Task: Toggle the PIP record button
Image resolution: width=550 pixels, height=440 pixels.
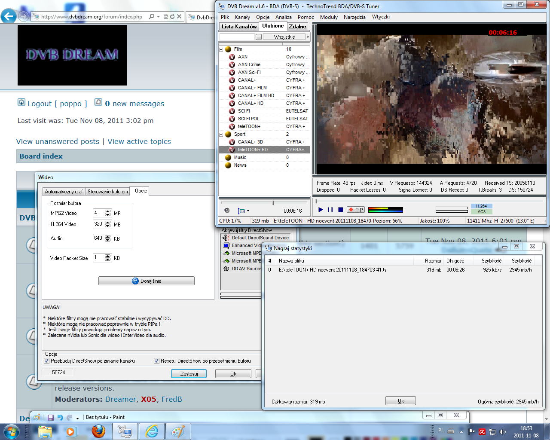Action: coord(356,210)
